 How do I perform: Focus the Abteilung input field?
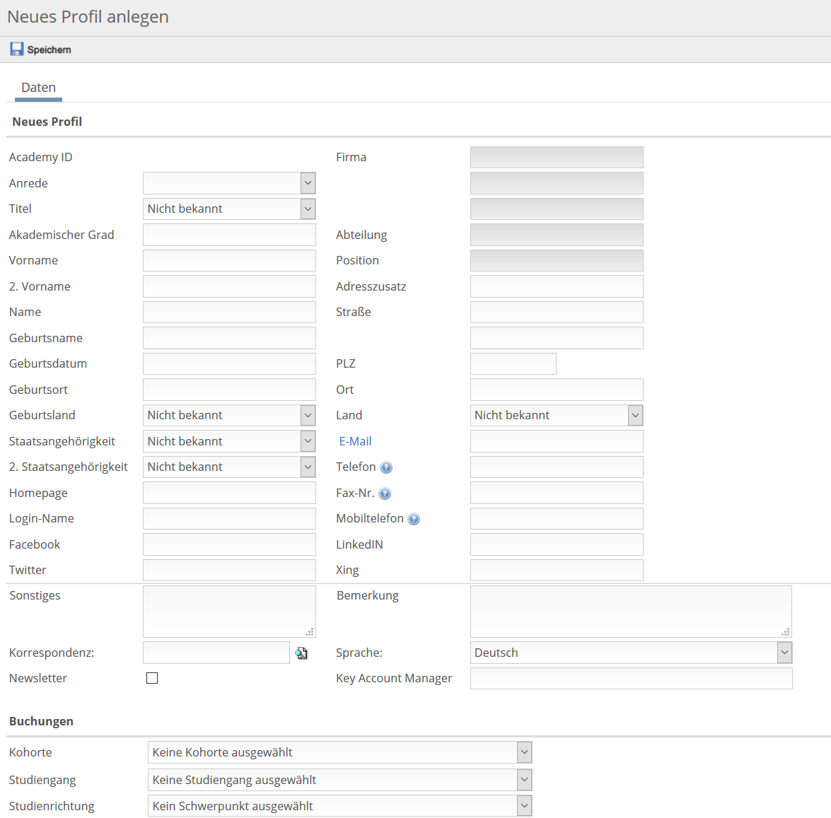557,235
